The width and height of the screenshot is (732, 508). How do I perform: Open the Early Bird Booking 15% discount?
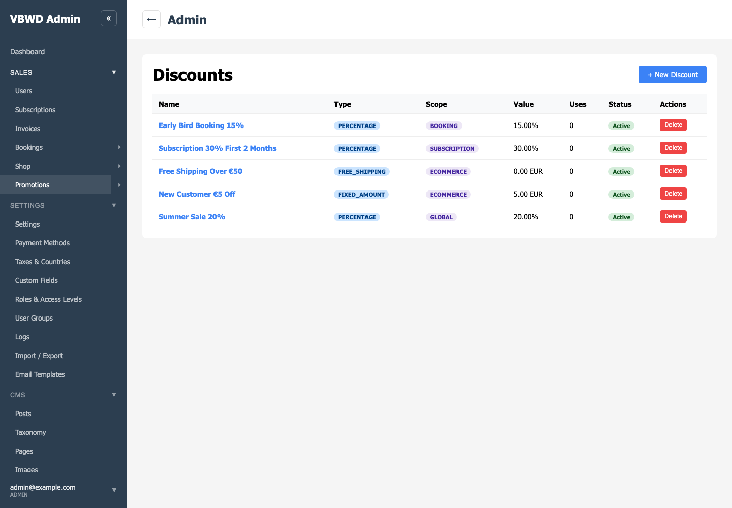pyautogui.click(x=201, y=125)
